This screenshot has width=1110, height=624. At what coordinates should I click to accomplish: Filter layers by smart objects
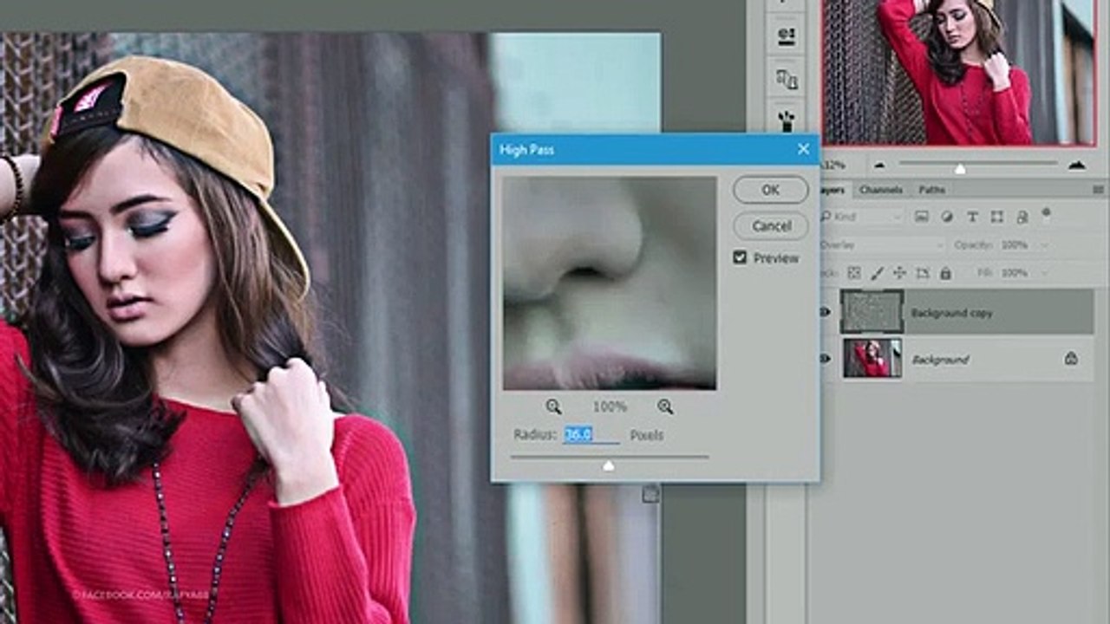pyautogui.click(x=1022, y=217)
